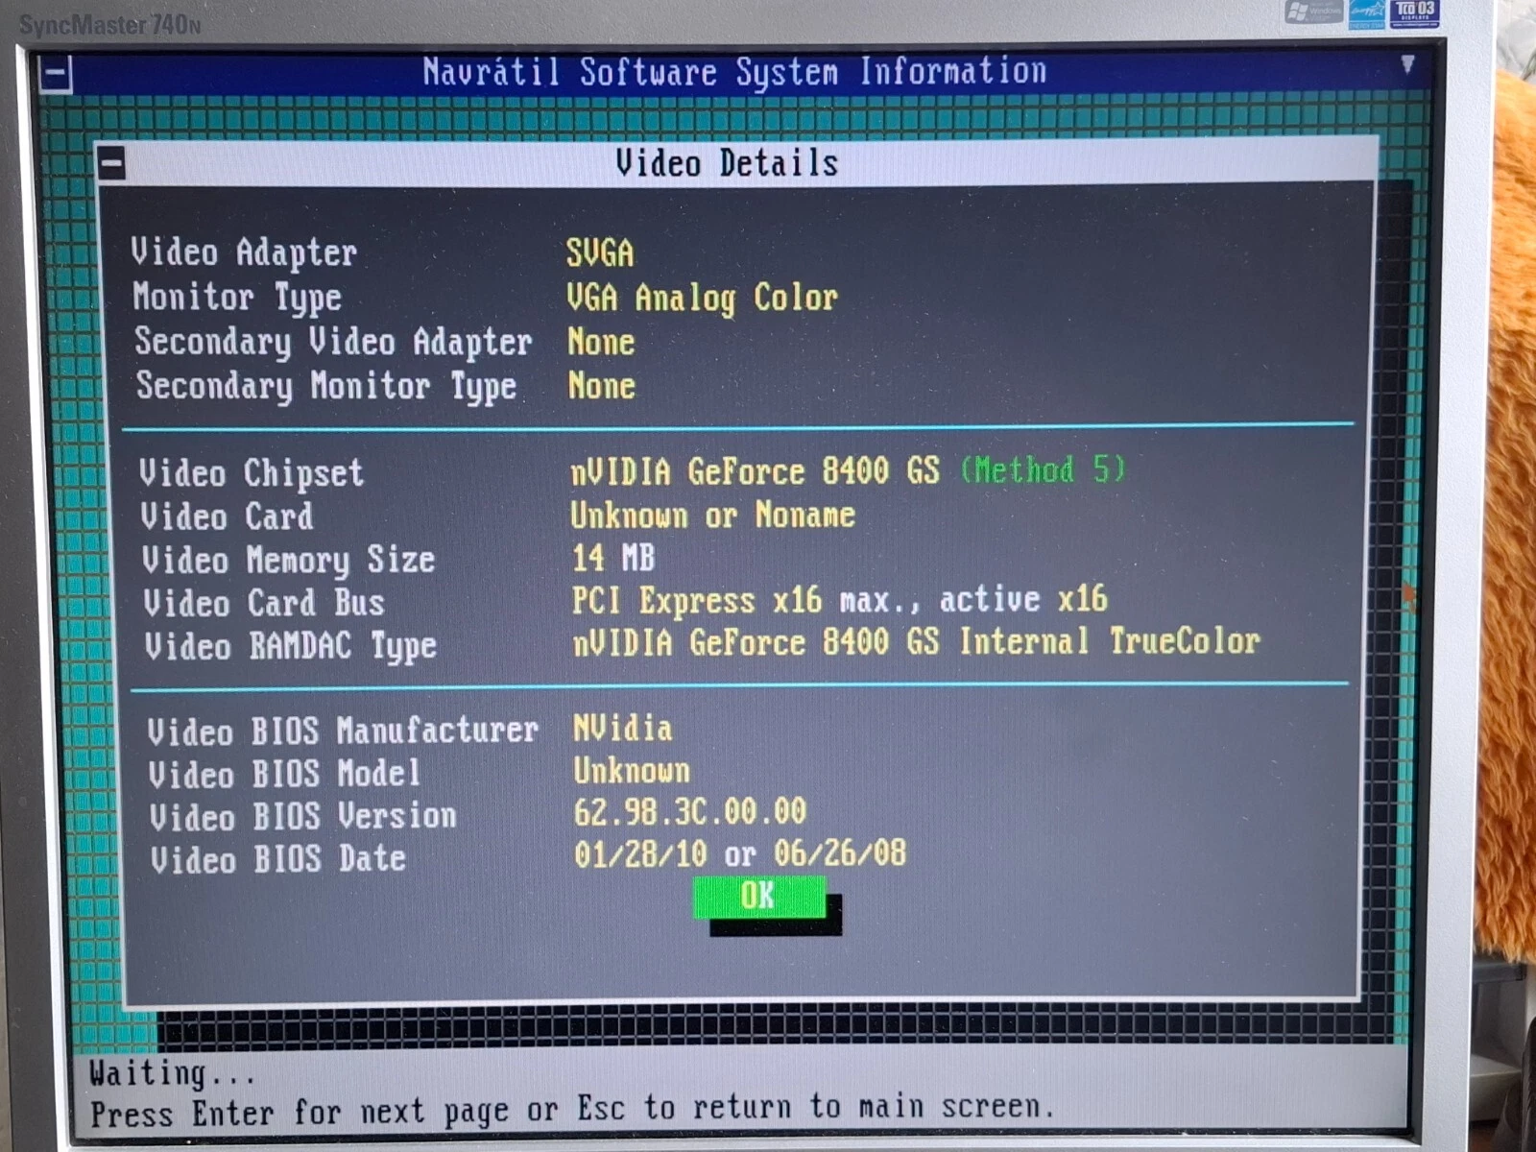
Task: Click the 'Video BIOS Version' label
Action: click(303, 817)
